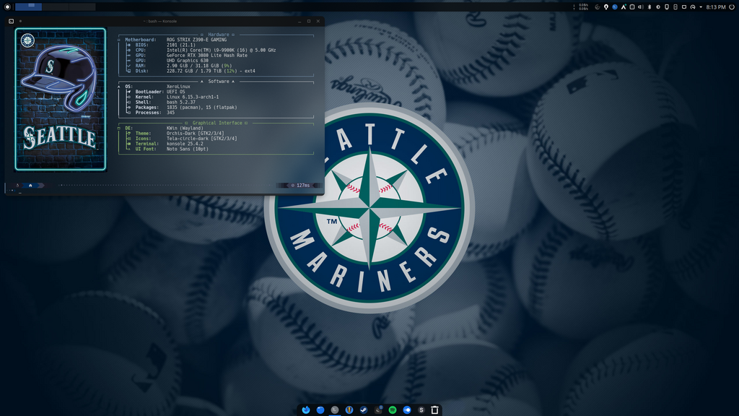739x416 pixels.
Task: Open the dark dock app with notification badge
Action: [x=378, y=410]
